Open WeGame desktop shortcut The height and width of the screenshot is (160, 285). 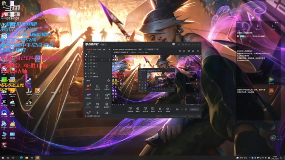coord(29,103)
